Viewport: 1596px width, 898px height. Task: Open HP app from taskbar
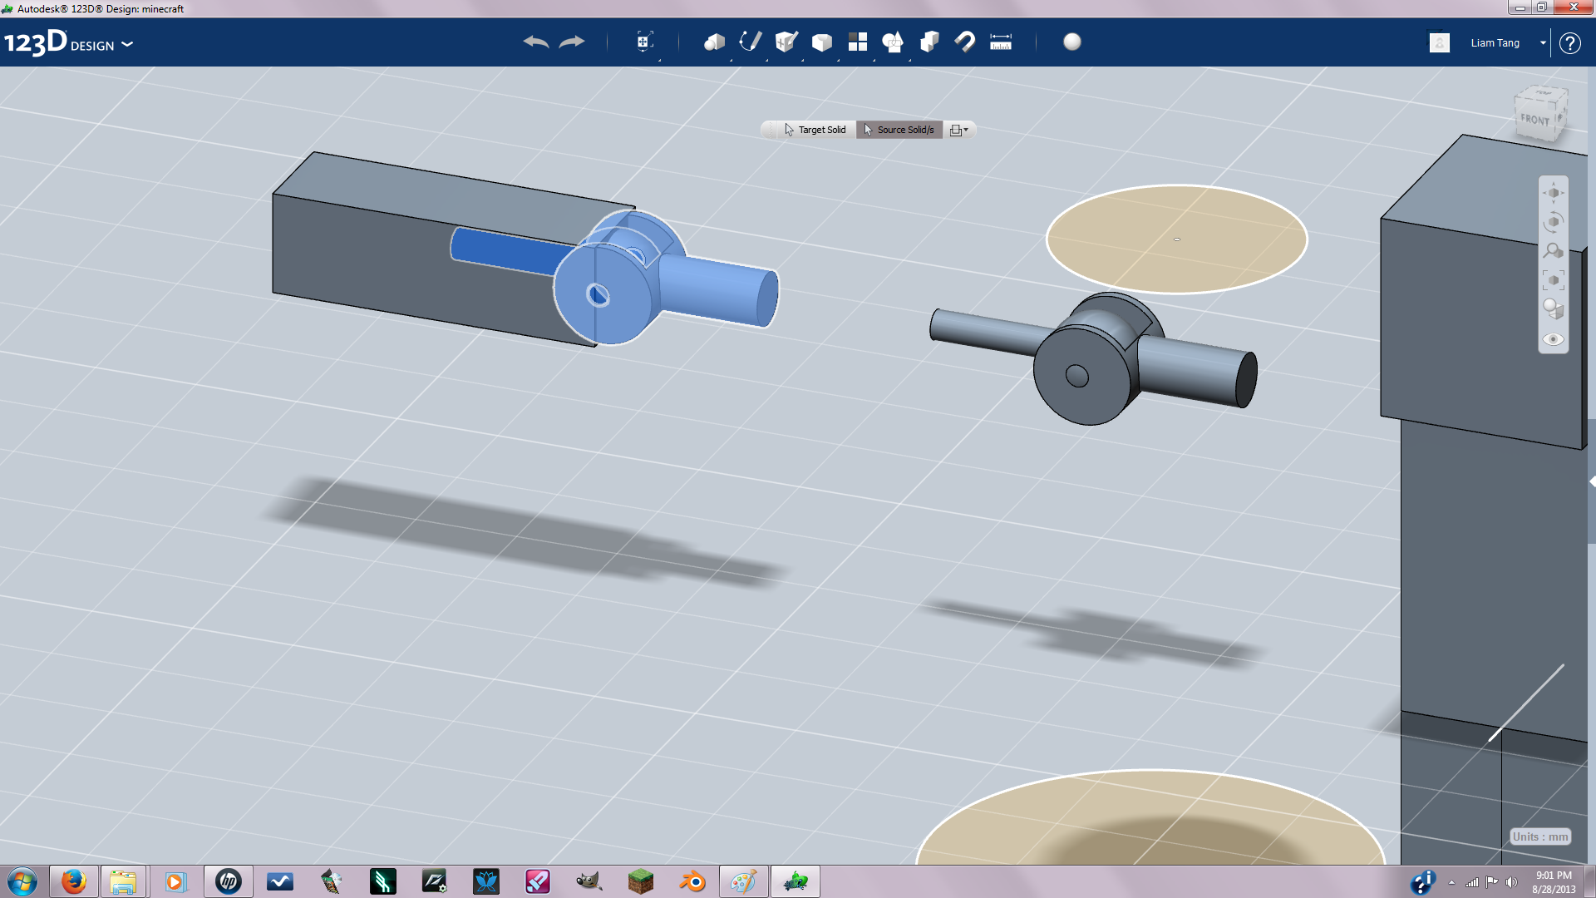tap(228, 881)
